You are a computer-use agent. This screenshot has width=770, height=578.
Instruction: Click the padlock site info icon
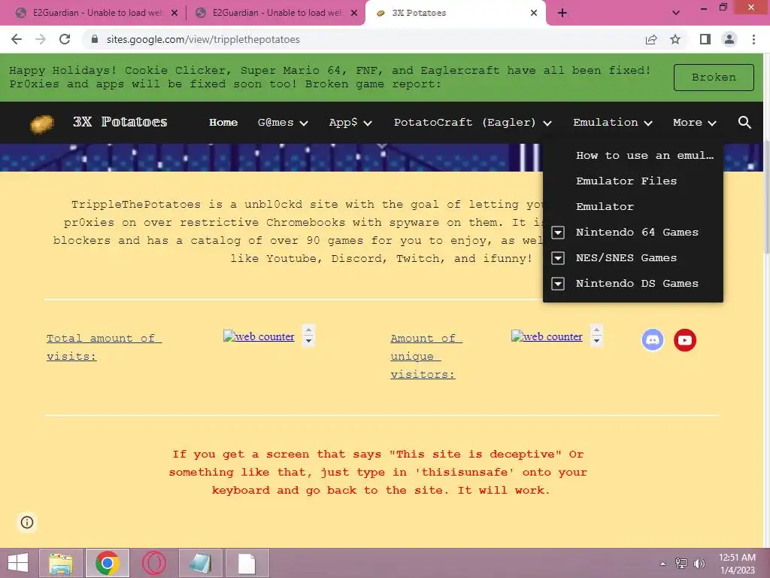tap(95, 39)
